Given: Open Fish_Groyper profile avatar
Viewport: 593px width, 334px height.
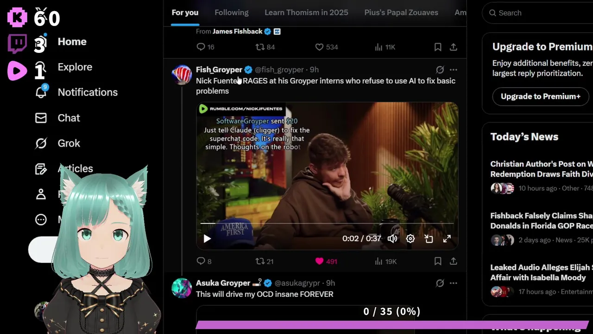Looking at the screenshot, I should pyautogui.click(x=182, y=75).
